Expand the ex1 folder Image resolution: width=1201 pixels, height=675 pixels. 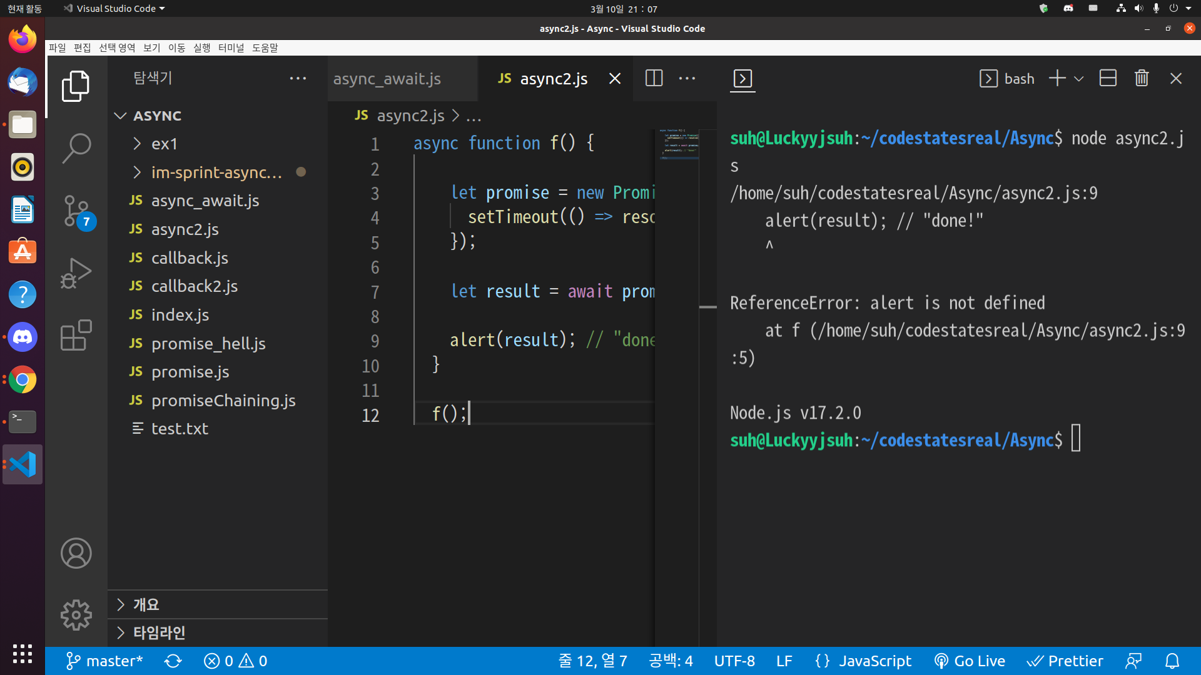(164, 144)
